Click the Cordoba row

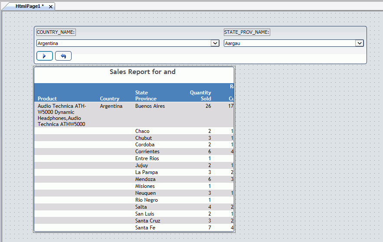(x=134, y=145)
